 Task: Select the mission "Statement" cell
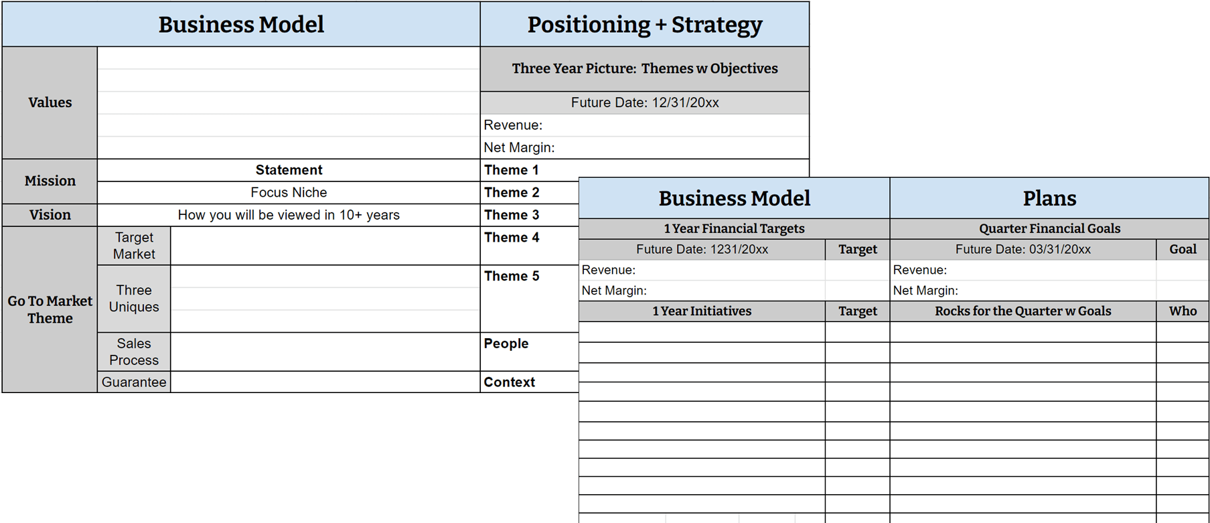[x=289, y=170]
